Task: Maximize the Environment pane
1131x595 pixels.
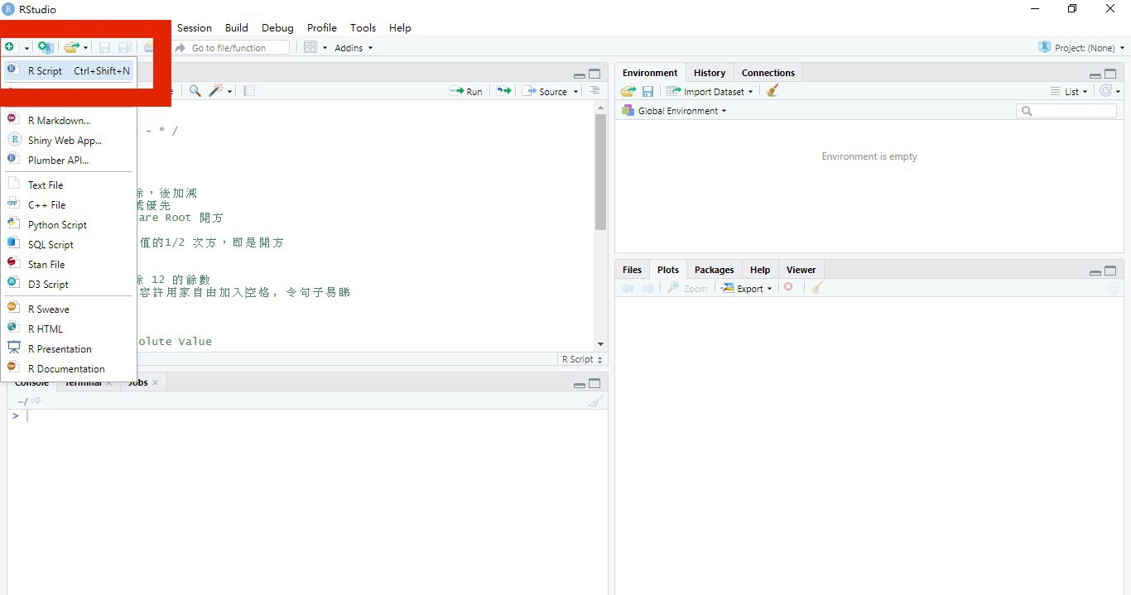Action: click(x=1110, y=74)
